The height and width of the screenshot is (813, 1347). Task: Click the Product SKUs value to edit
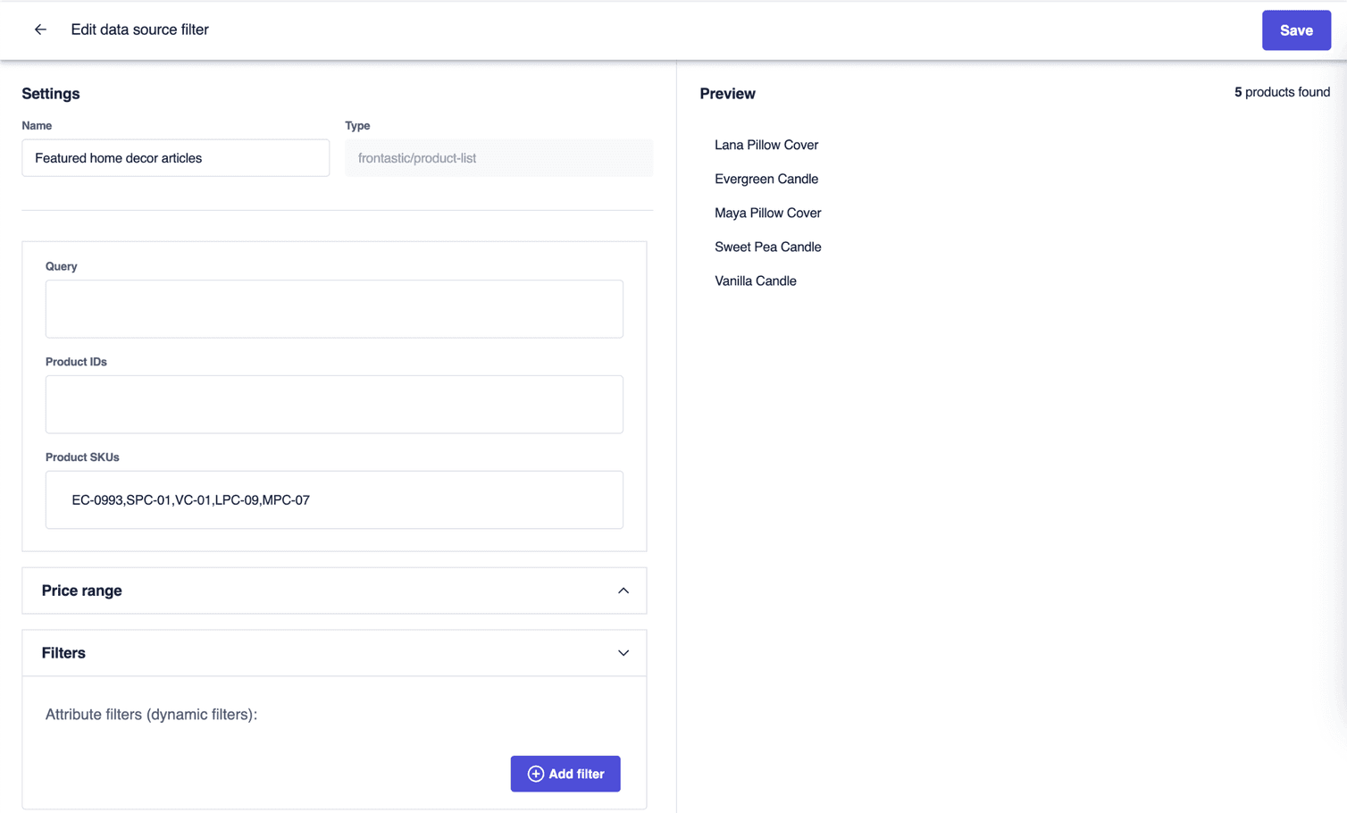coord(189,499)
